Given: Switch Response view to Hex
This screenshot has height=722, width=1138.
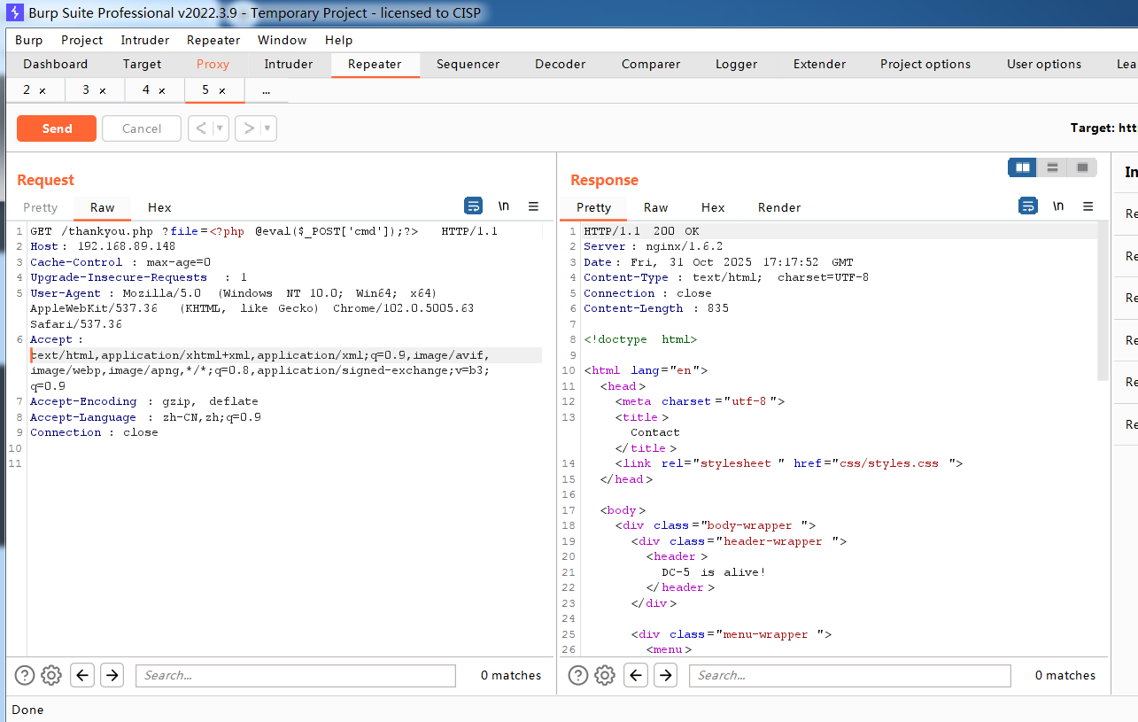Looking at the screenshot, I should [x=713, y=207].
